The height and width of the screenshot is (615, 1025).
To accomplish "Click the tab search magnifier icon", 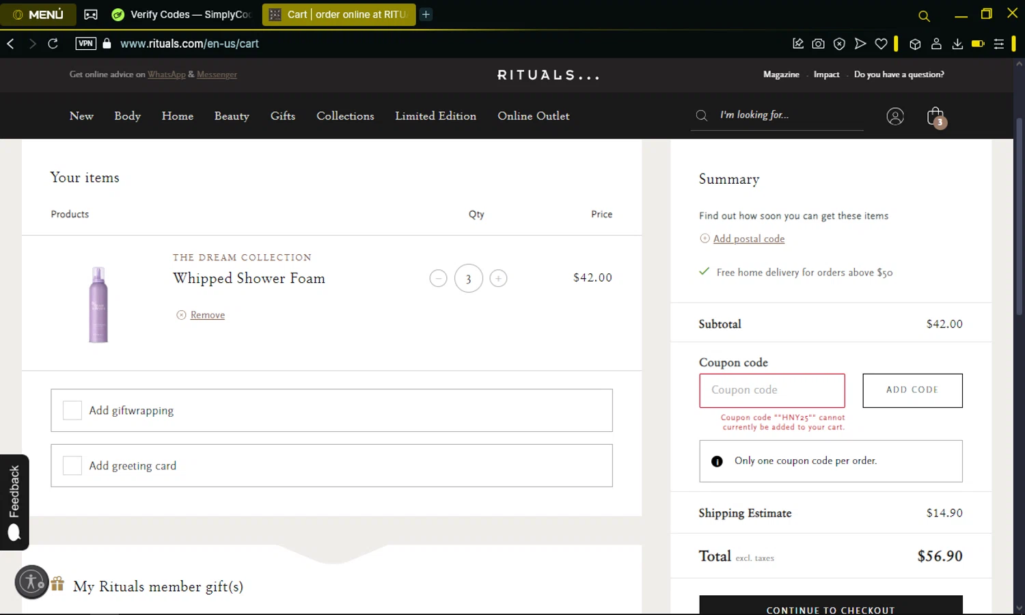I will point(924,16).
